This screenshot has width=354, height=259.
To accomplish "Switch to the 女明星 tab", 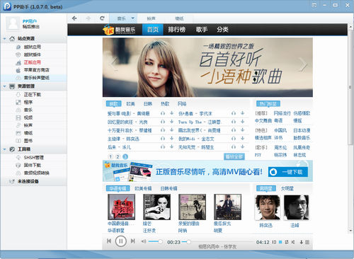I will pos(287,188).
